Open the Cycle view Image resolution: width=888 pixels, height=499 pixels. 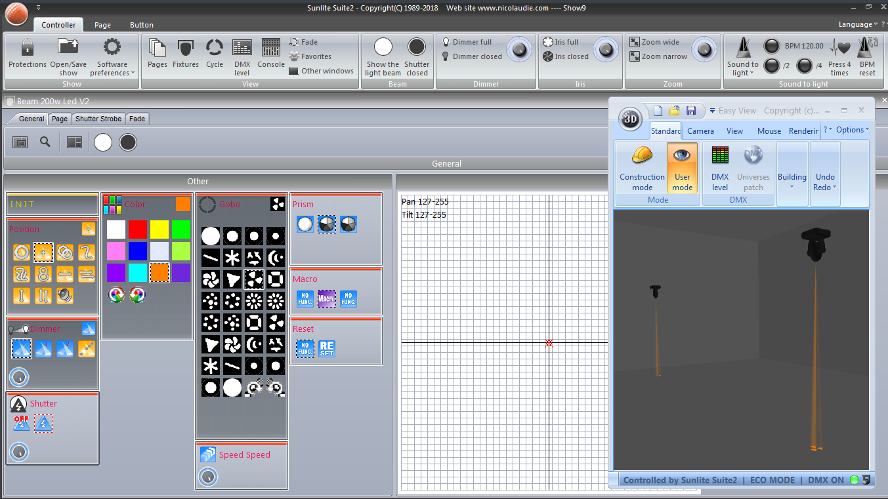(215, 54)
